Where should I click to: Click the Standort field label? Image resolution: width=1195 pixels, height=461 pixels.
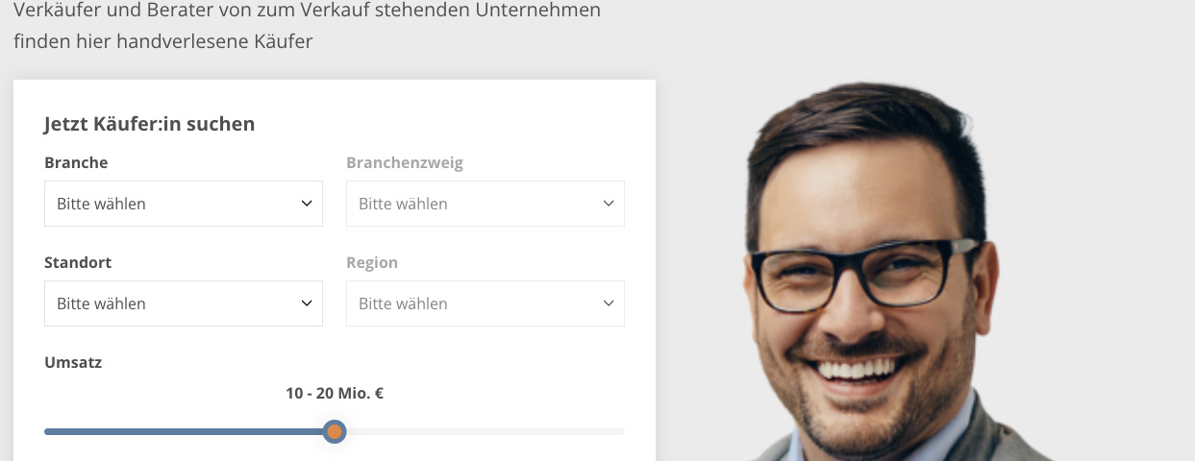pyautogui.click(x=78, y=263)
